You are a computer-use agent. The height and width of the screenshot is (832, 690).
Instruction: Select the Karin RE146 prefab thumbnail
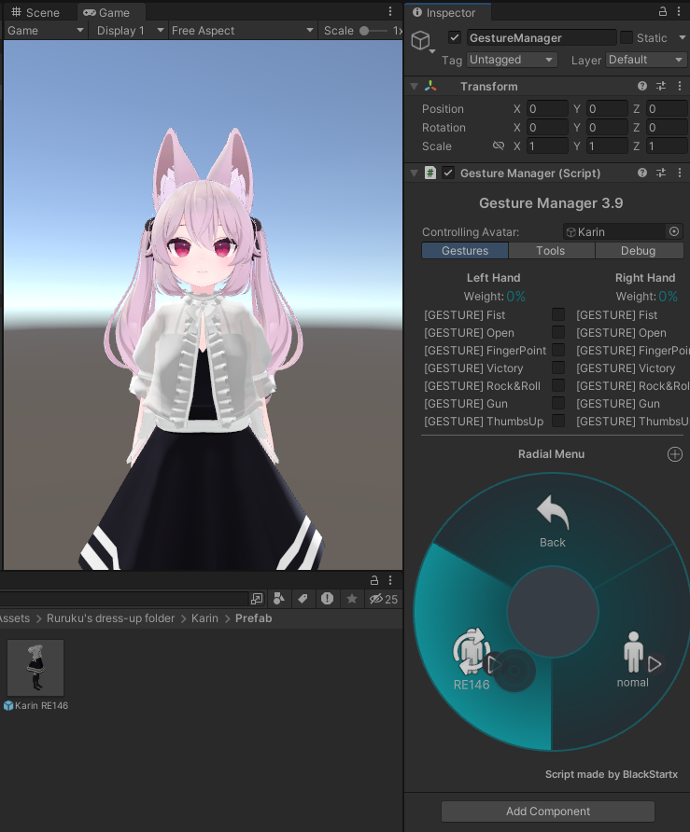(35, 668)
